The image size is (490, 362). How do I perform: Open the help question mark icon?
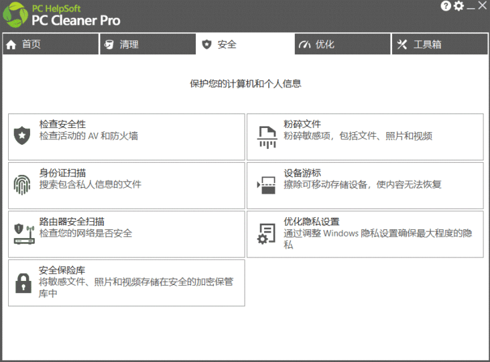[x=446, y=6]
